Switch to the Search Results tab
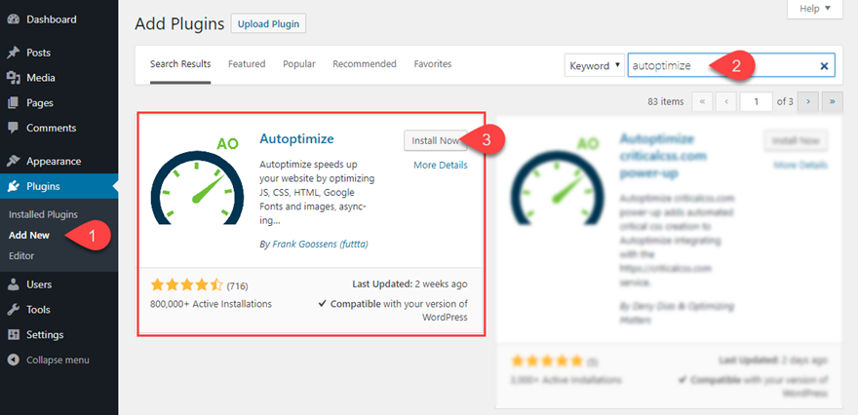Image resolution: width=858 pixels, height=415 pixels. [180, 64]
